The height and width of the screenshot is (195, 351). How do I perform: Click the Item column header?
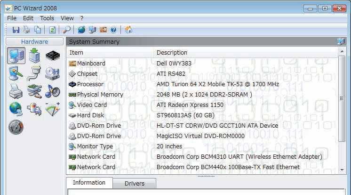point(110,53)
